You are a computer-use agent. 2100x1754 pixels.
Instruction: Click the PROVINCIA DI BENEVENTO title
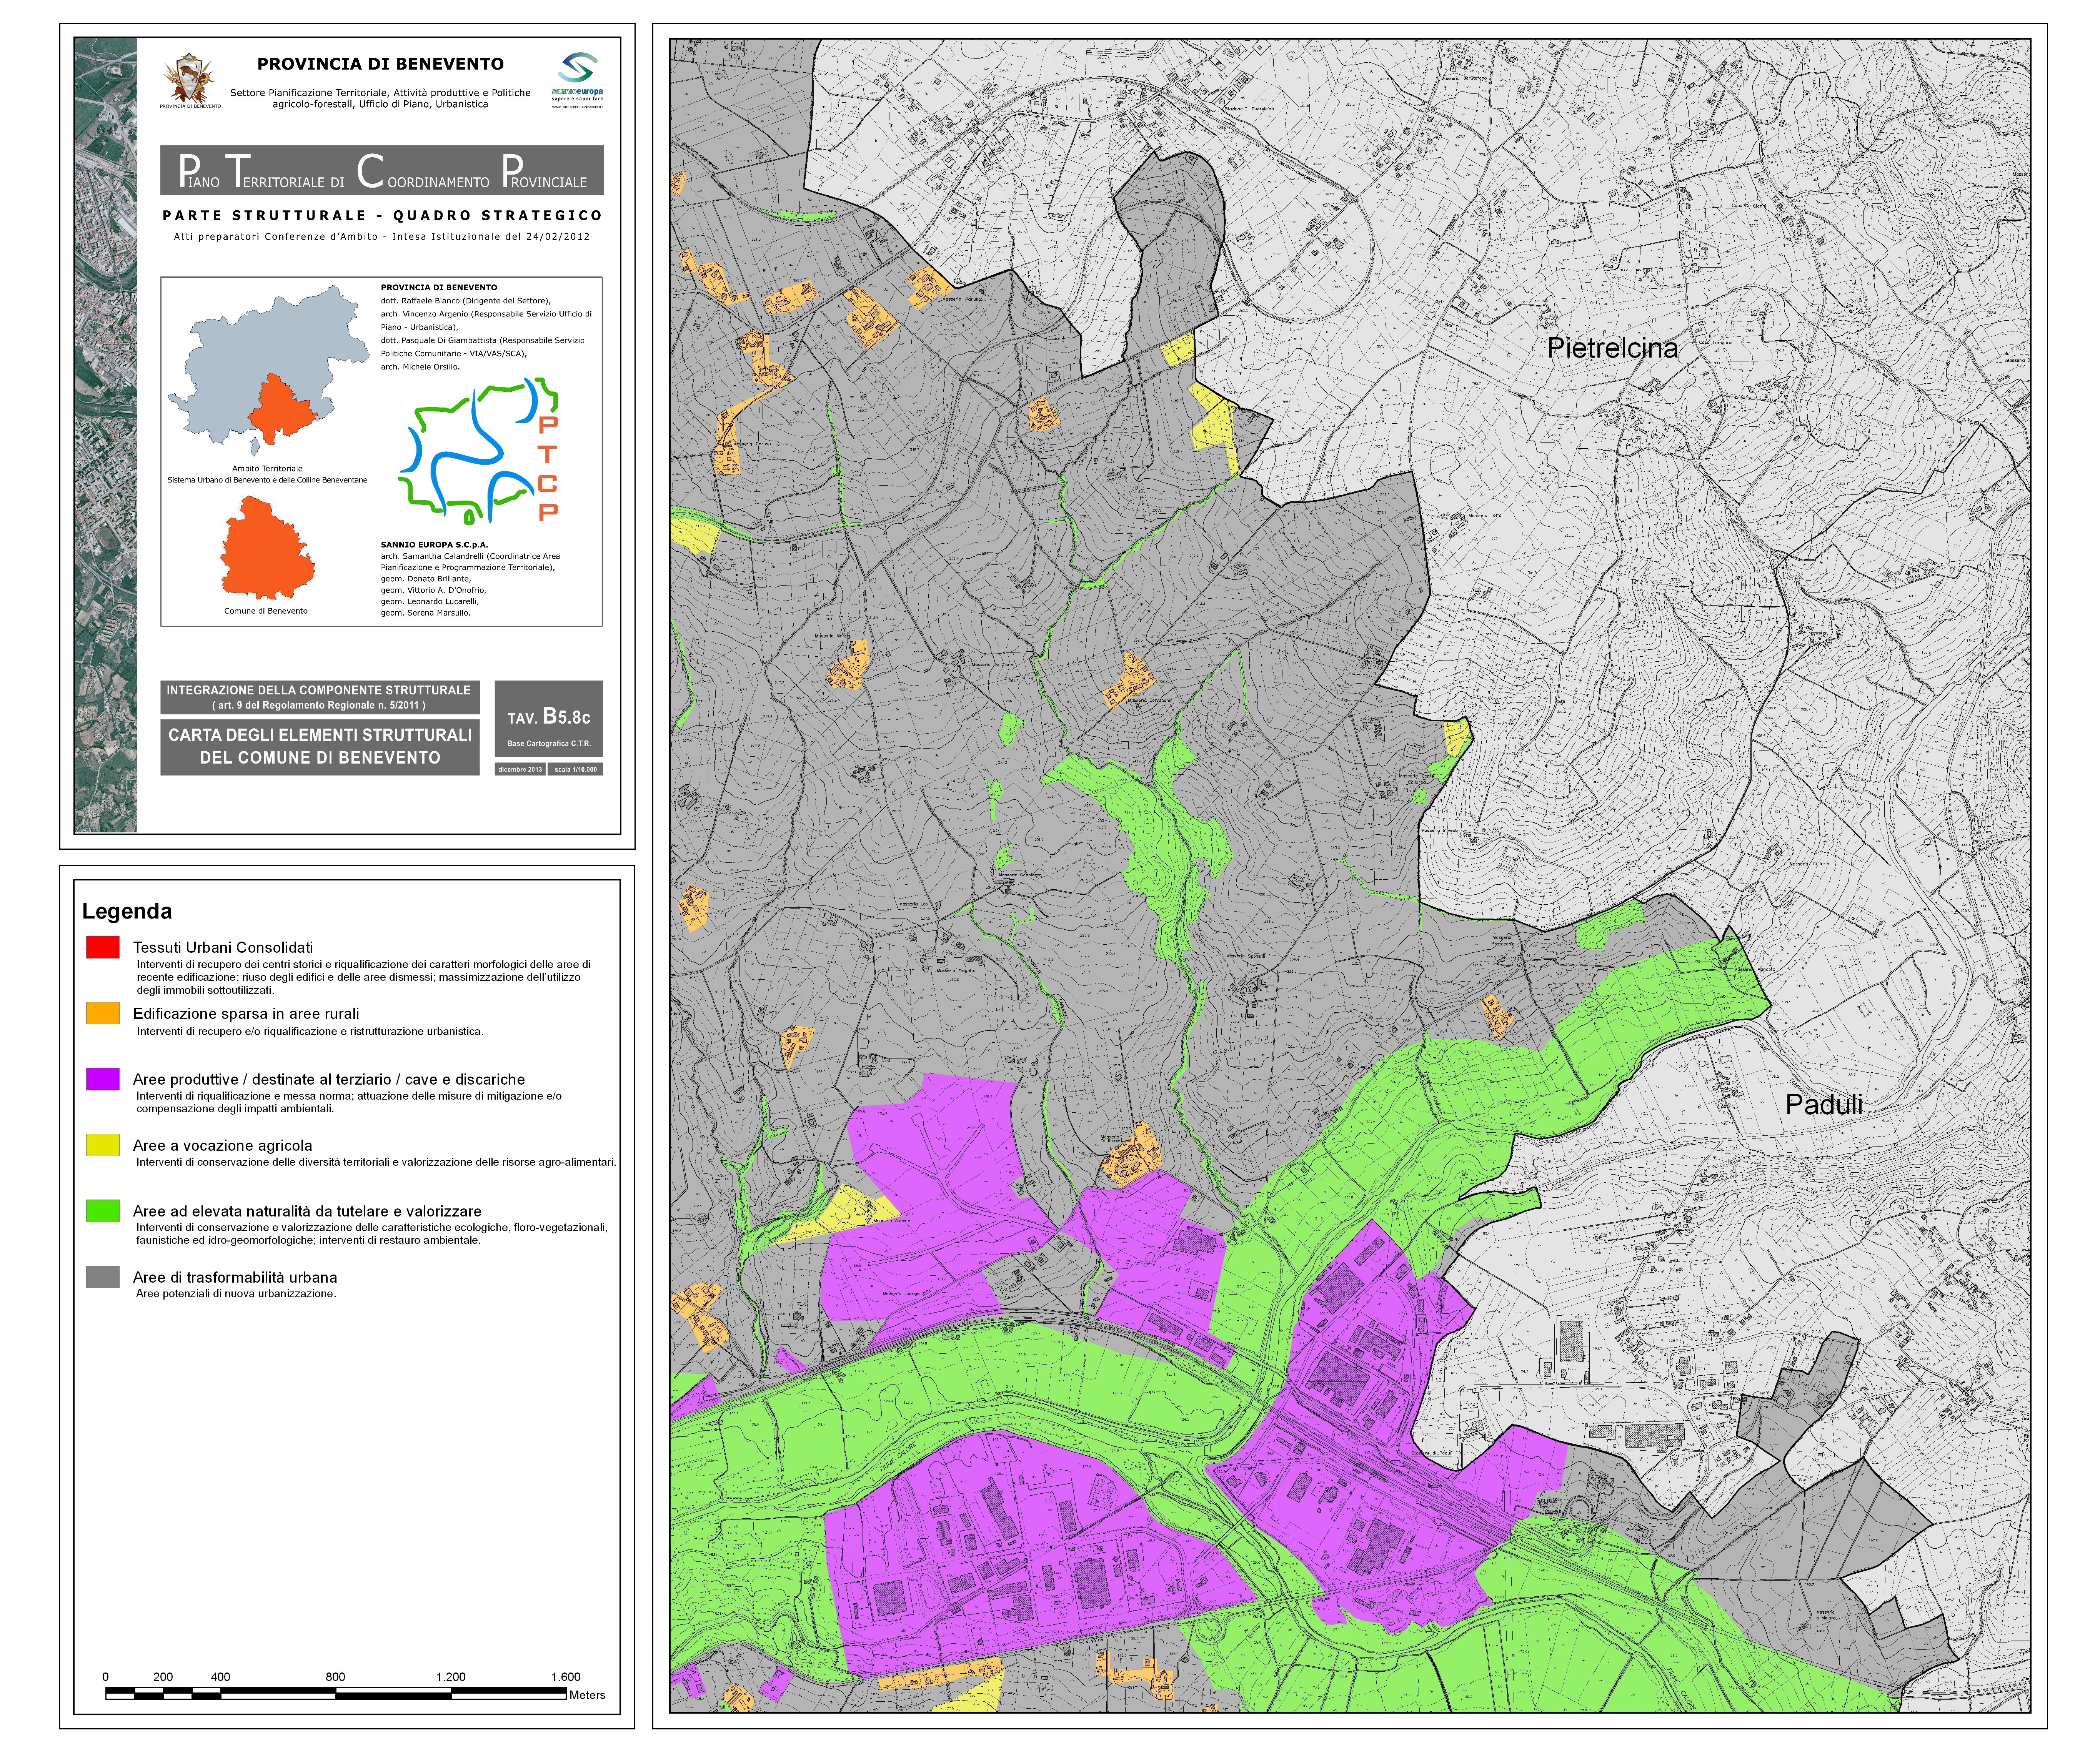point(380,64)
